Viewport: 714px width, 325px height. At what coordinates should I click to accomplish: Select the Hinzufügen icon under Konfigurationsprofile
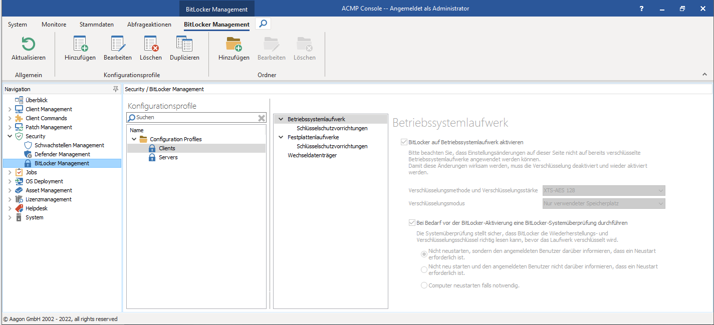tap(80, 45)
